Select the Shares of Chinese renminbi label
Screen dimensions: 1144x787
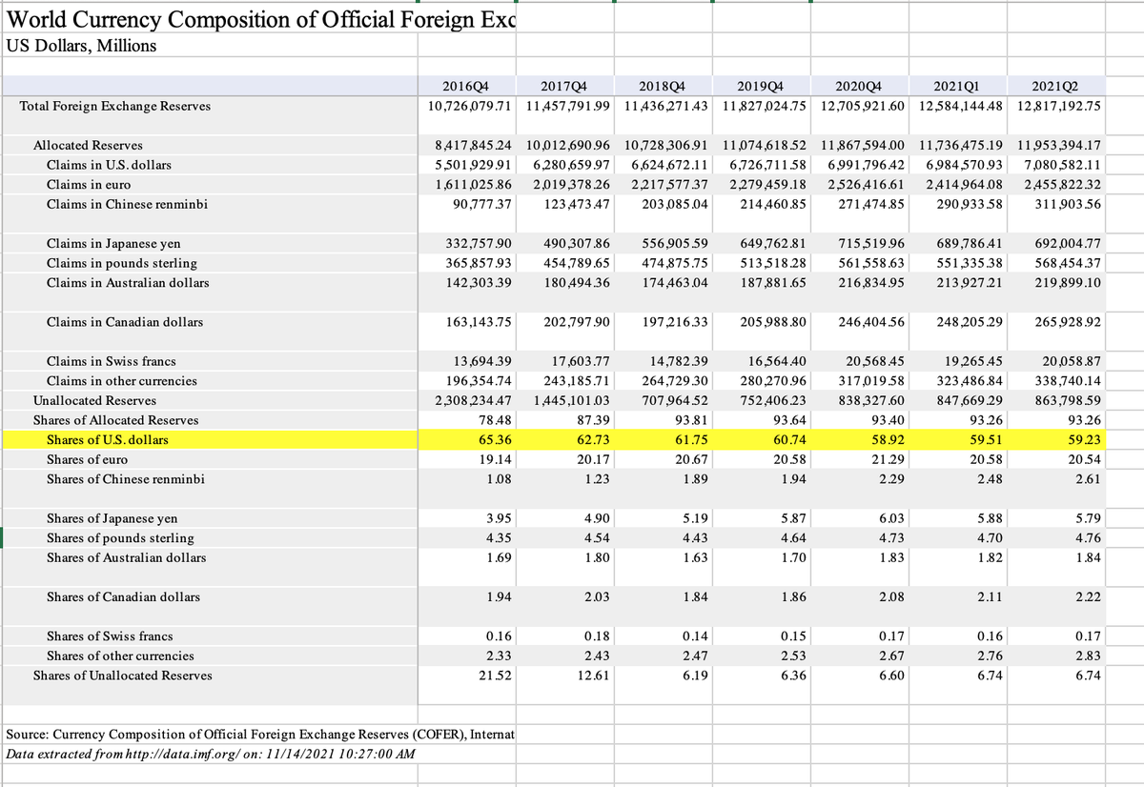click(125, 479)
